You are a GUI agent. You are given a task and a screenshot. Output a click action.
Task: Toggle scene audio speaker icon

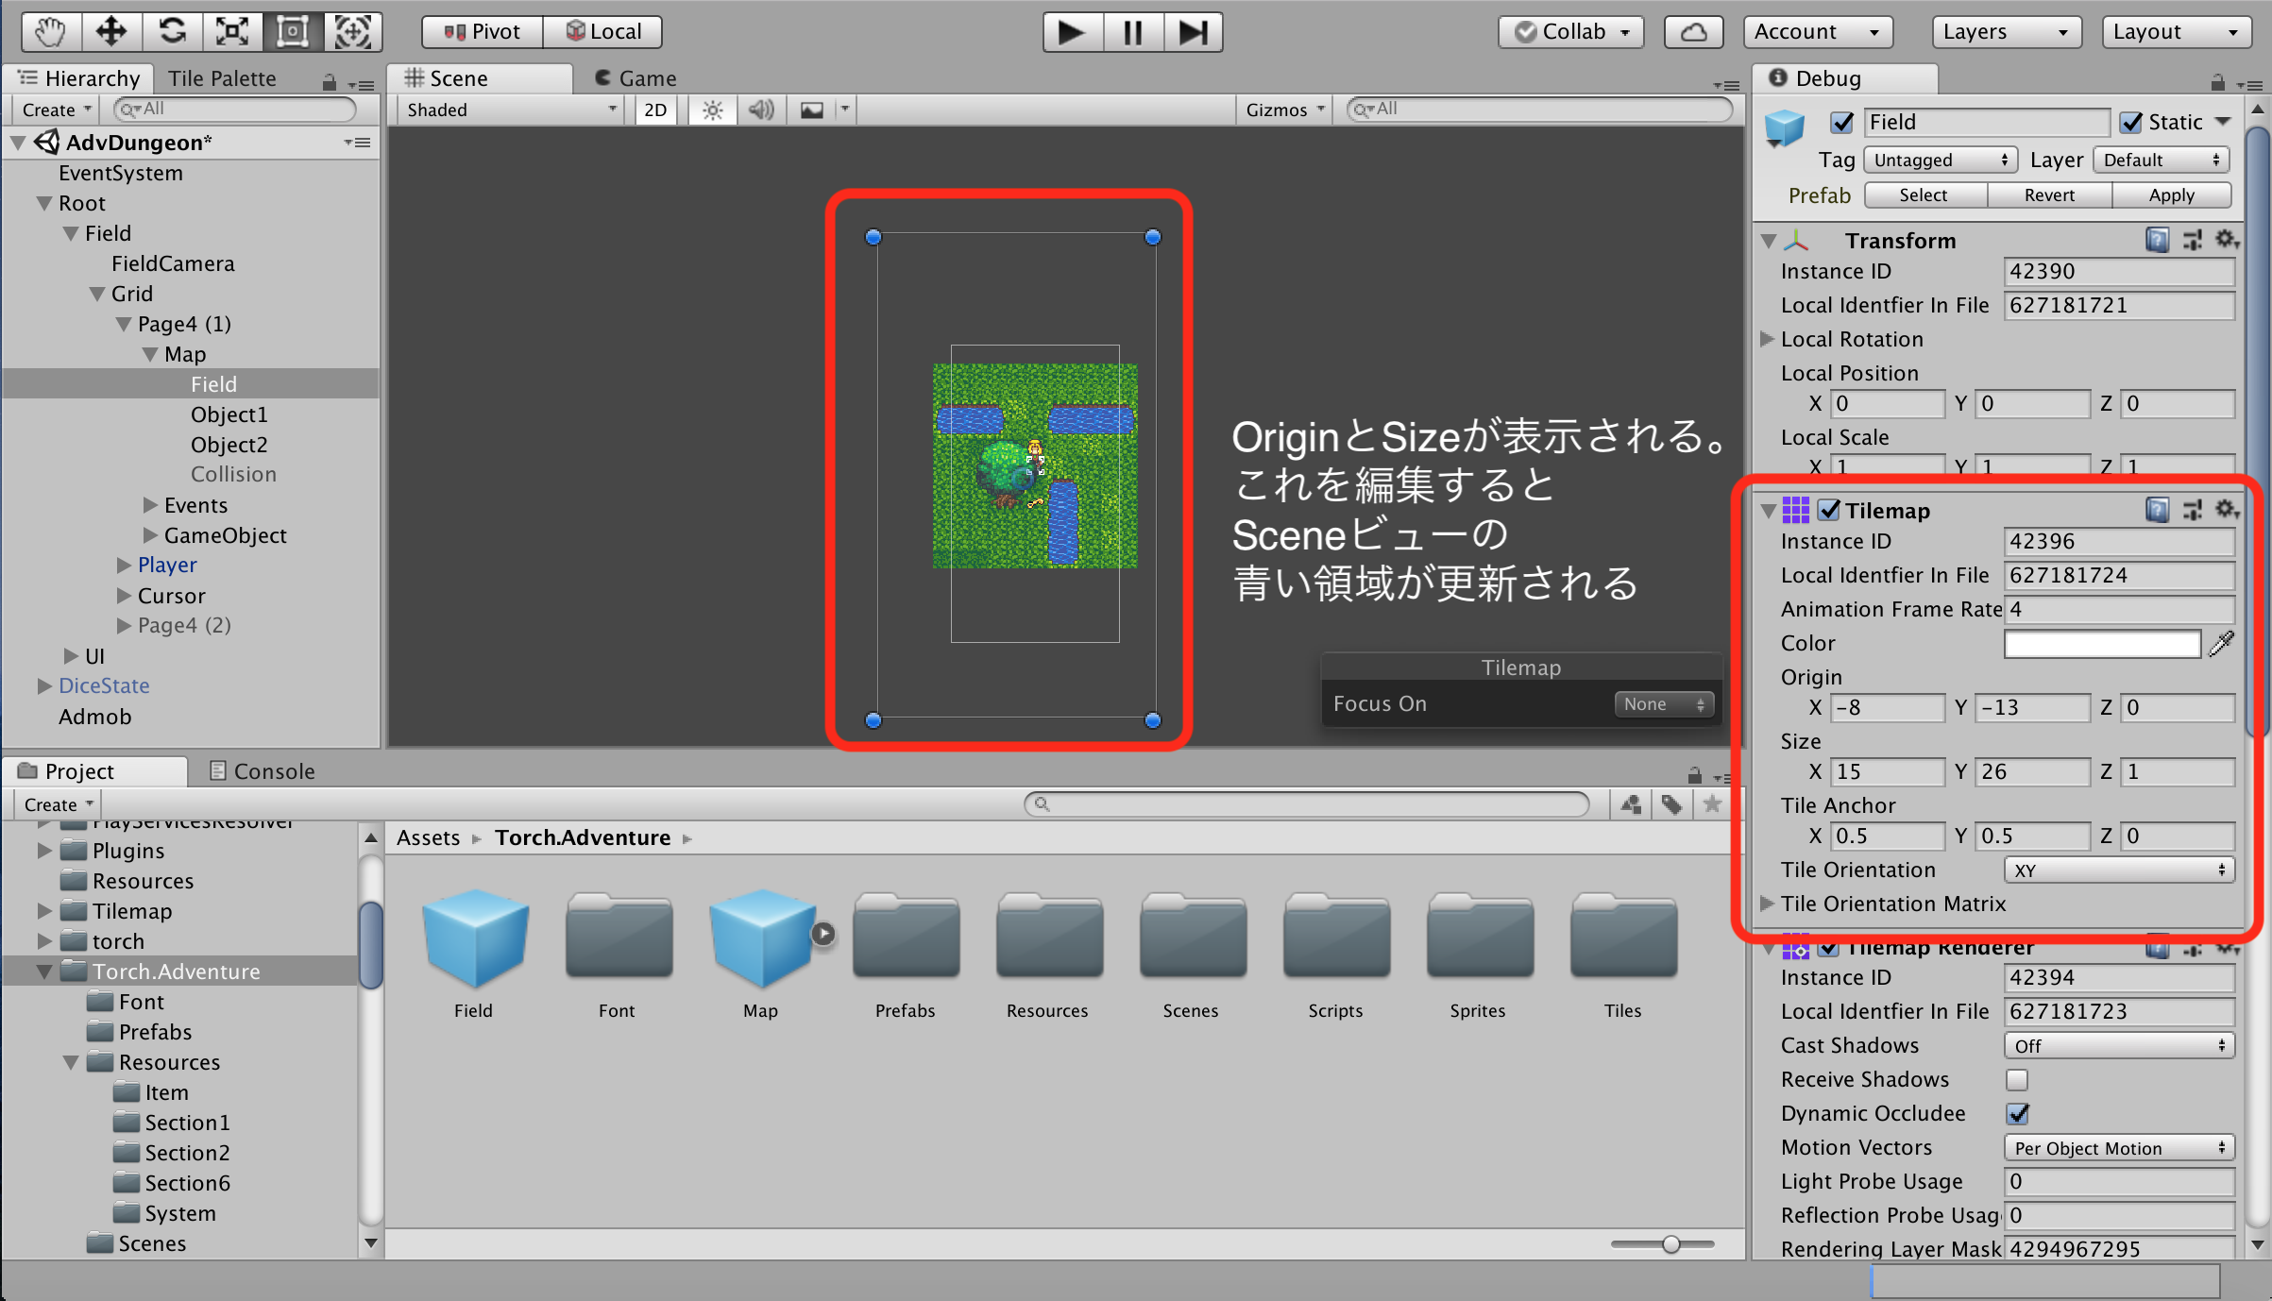click(761, 110)
